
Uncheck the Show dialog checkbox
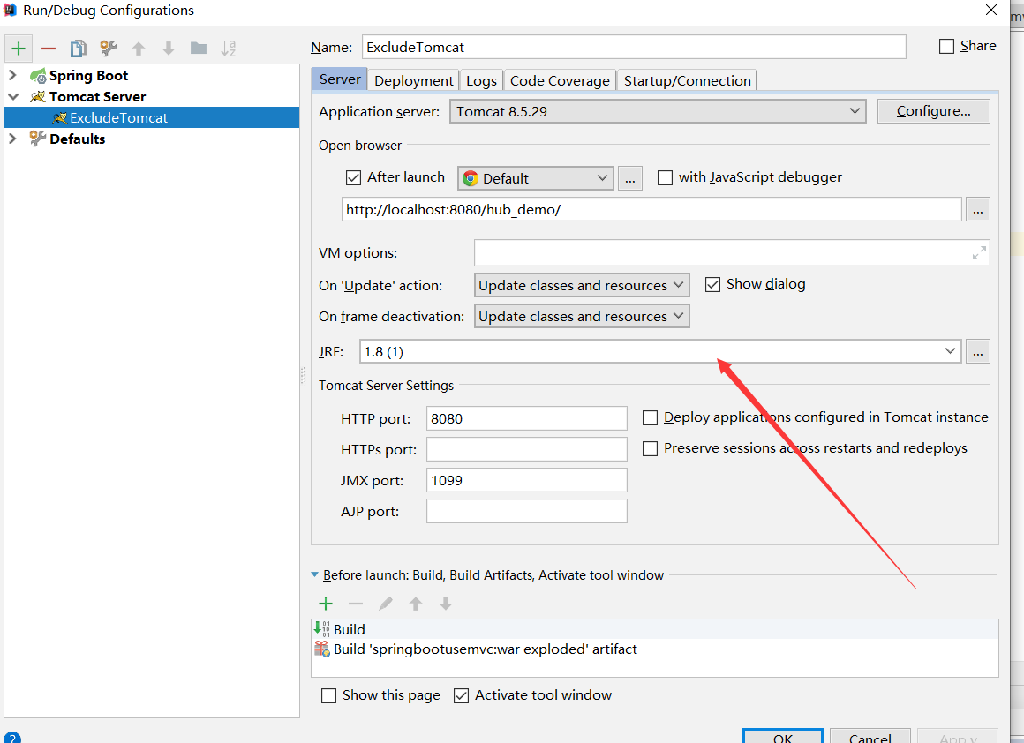click(x=712, y=285)
